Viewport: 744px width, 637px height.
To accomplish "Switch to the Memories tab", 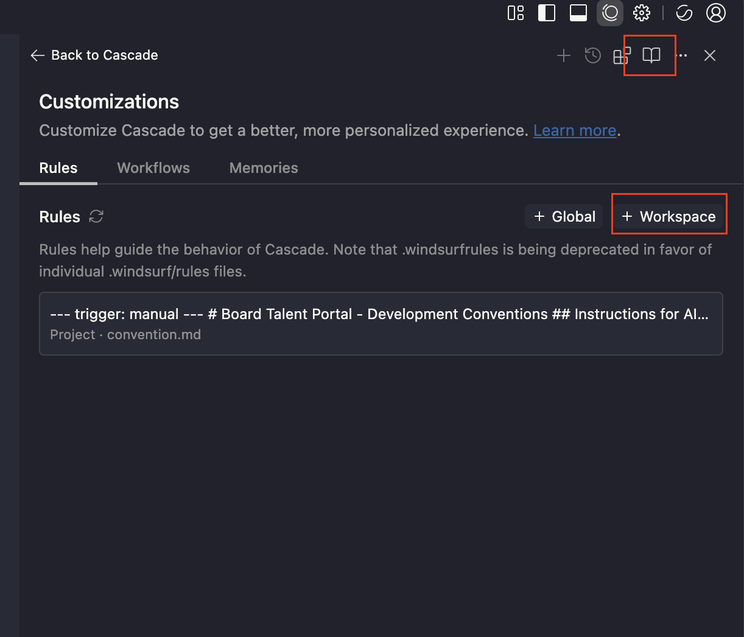I will [x=264, y=168].
